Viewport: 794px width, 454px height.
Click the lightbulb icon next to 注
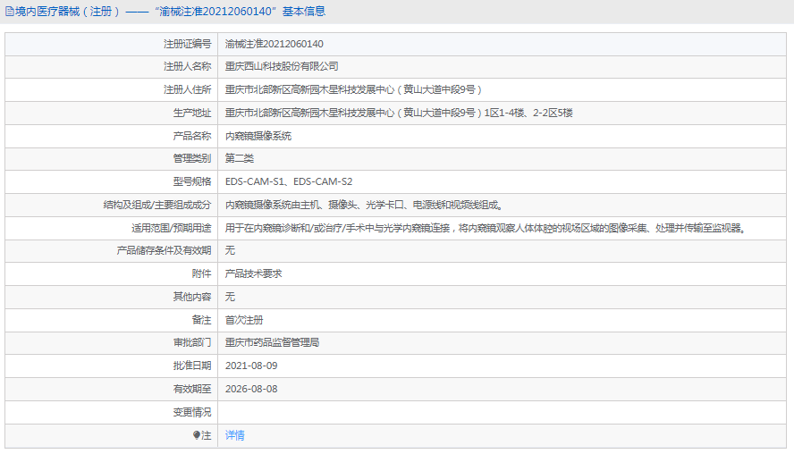(x=197, y=435)
